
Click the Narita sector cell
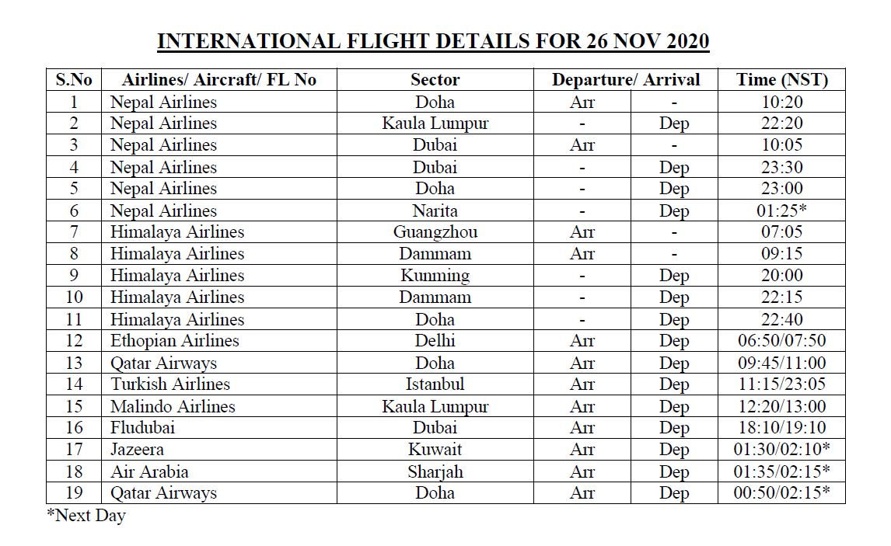click(435, 210)
